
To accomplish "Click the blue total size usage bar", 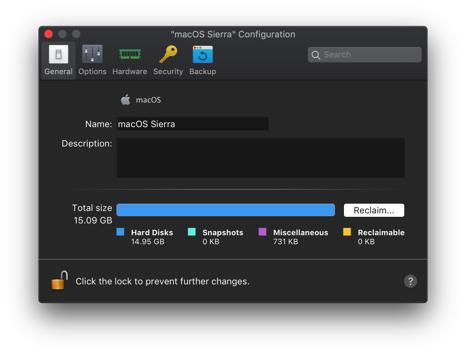I will pos(226,210).
